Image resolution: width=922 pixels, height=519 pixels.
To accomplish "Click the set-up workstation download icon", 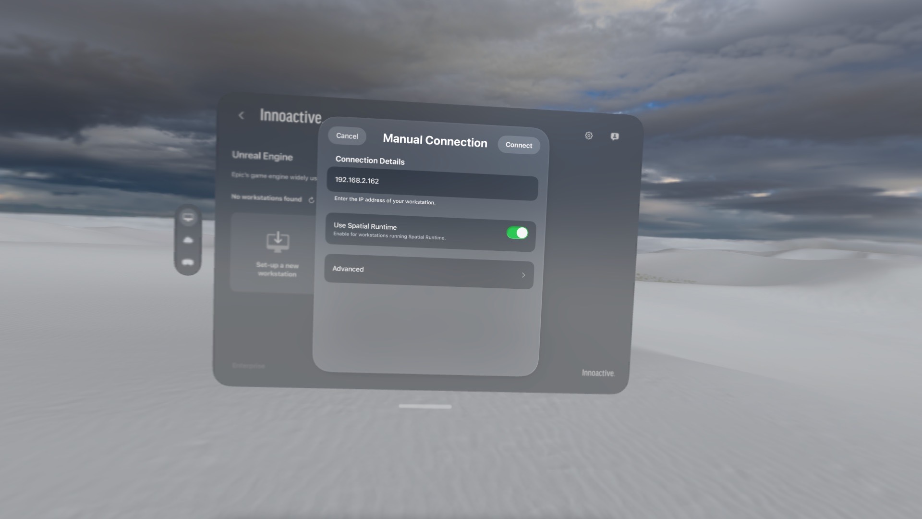I will point(278,242).
